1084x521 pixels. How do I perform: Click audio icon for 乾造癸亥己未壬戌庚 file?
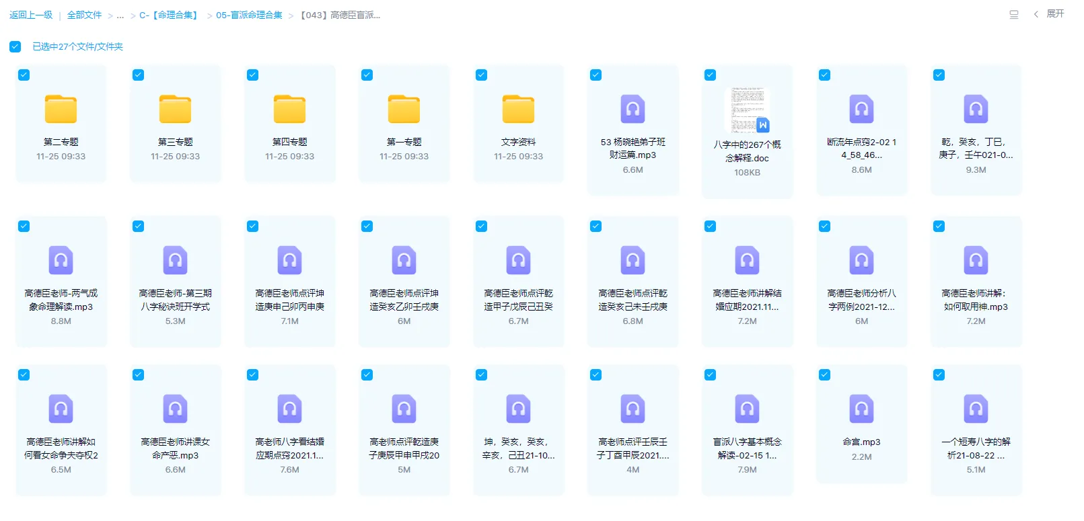(633, 260)
